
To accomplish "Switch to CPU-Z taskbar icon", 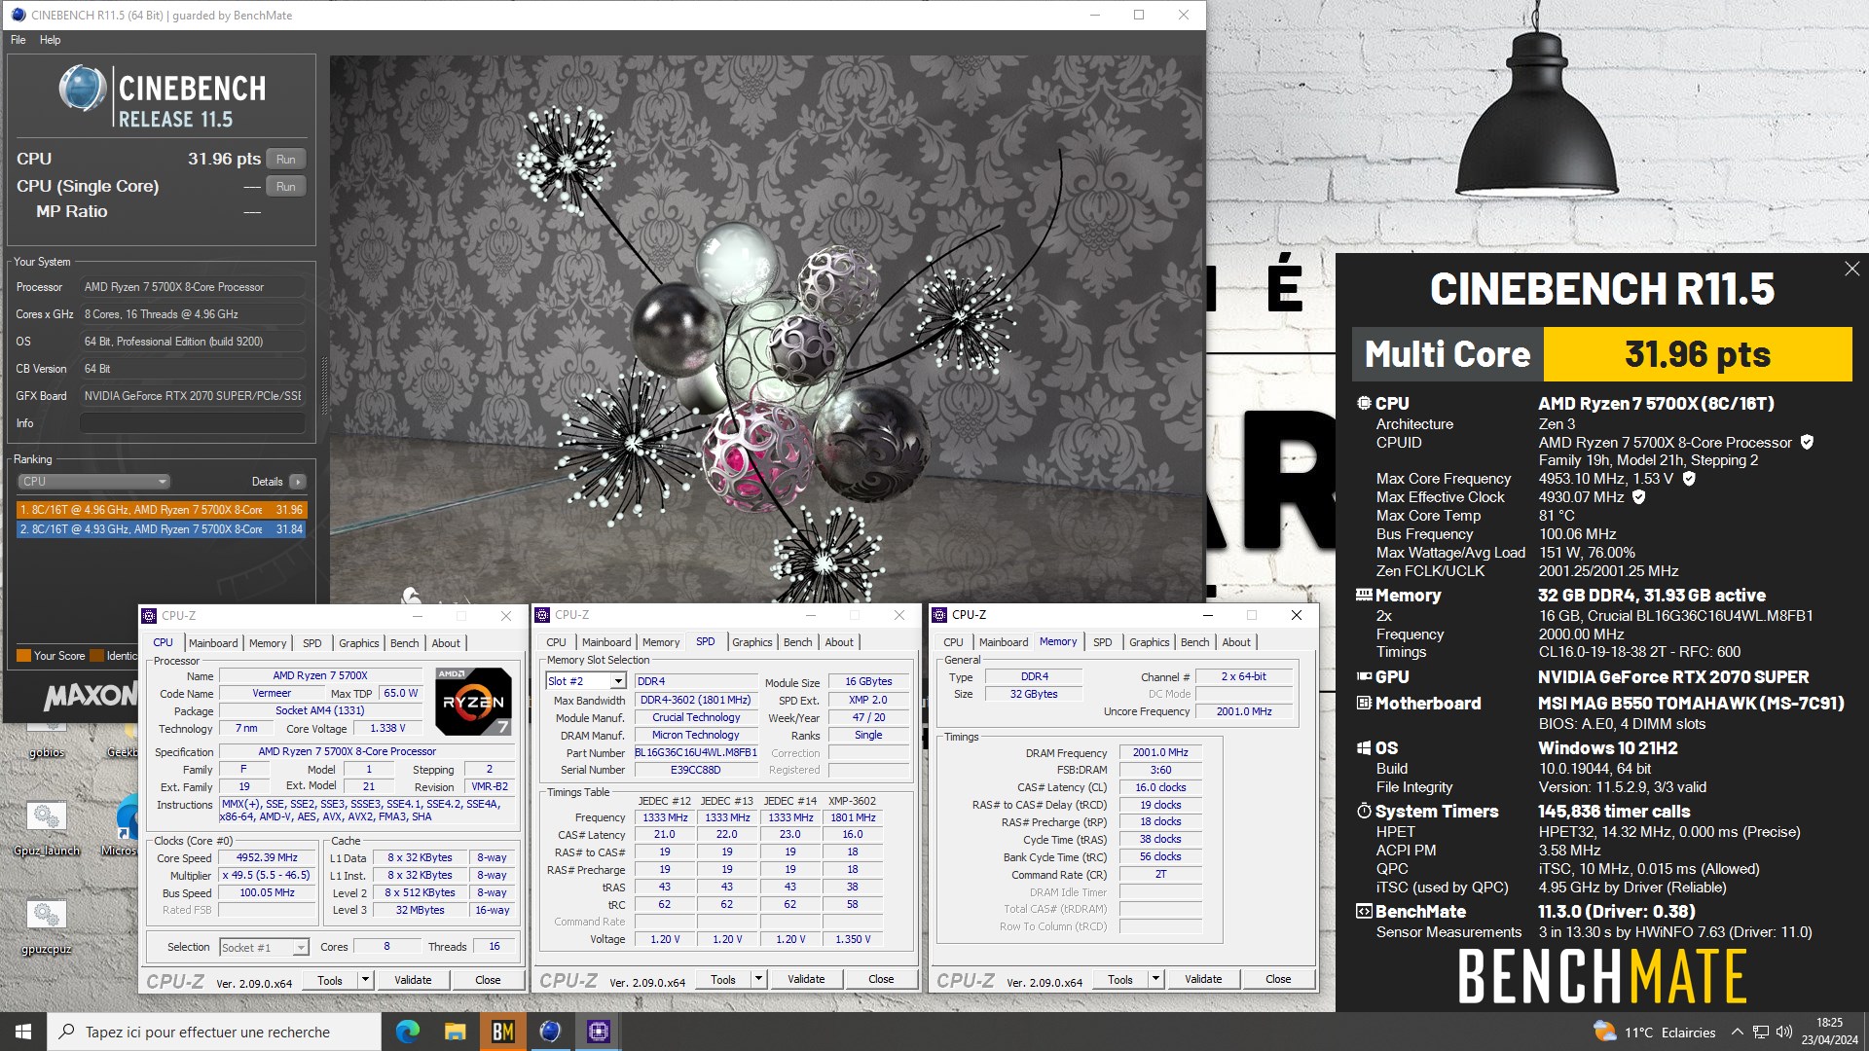I will point(599,1032).
